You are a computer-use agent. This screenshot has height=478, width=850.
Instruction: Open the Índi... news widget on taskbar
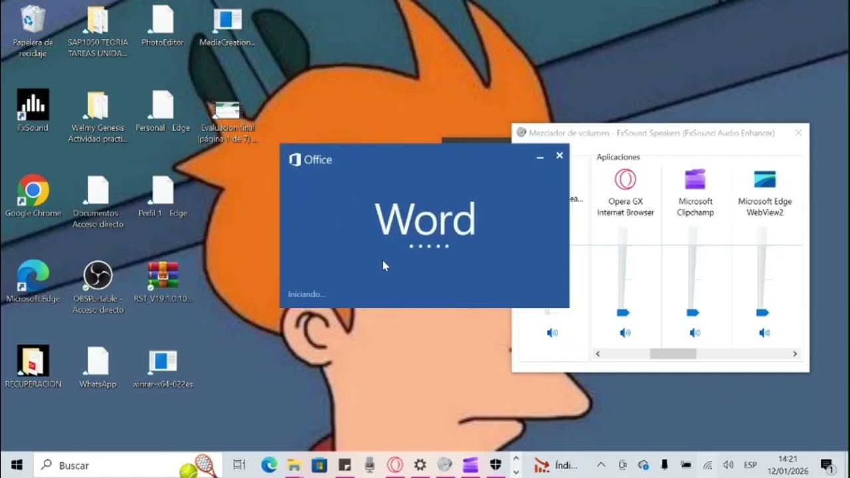556,465
